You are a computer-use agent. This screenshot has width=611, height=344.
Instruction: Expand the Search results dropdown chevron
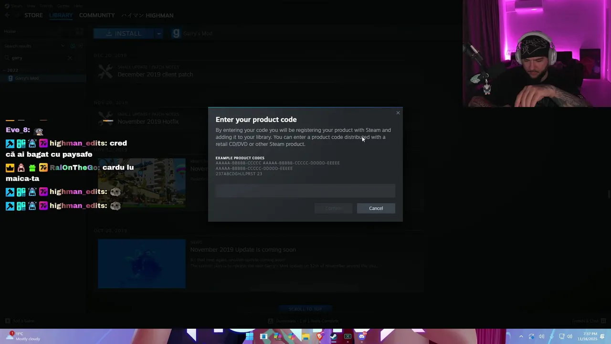tap(63, 46)
